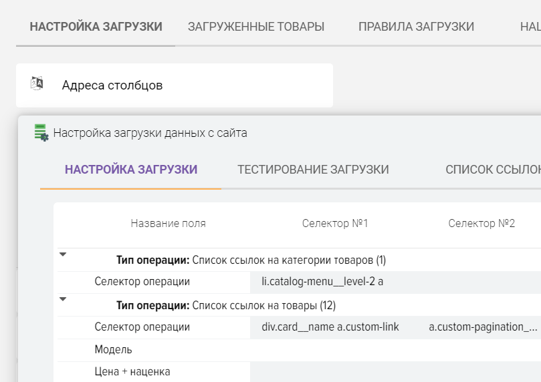This screenshot has height=382, width=541.
Task: Click the green settings icon in dialog title
Action: point(41,132)
